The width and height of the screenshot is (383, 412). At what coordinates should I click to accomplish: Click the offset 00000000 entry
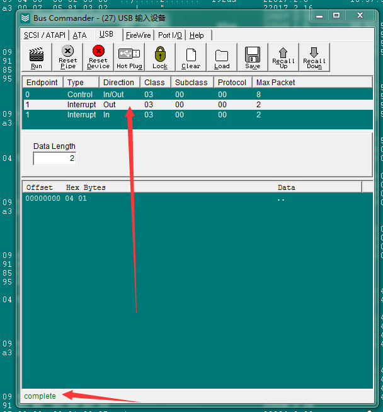tap(43, 198)
